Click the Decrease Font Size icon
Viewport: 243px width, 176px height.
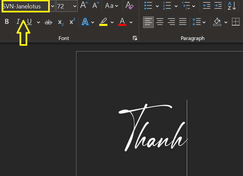(x=96, y=6)
